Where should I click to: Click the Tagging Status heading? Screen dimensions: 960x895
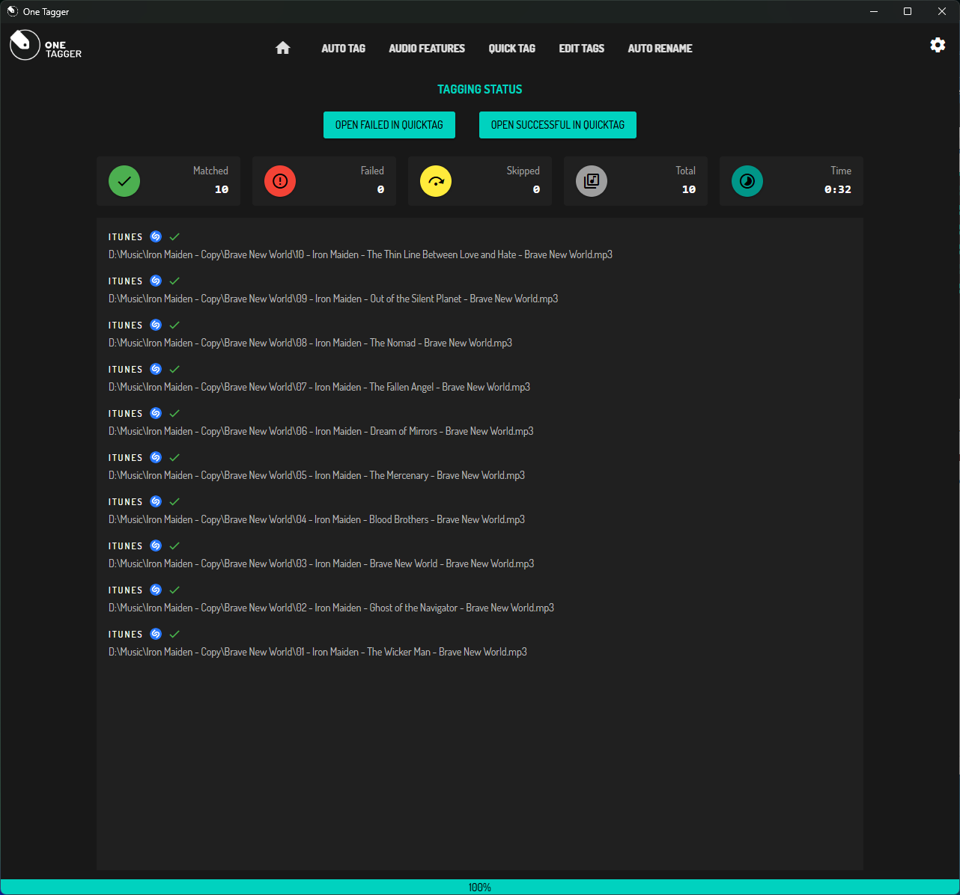pos(480,89)
